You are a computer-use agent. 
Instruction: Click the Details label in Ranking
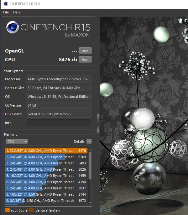pos(79,142)
